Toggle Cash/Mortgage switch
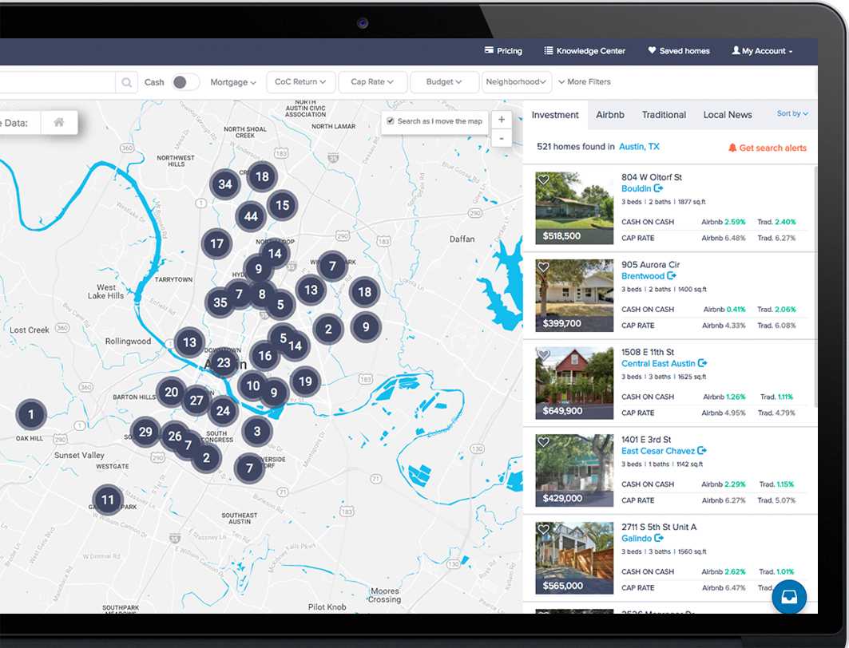This screenshot has height=648, width=849. [185, 82]
